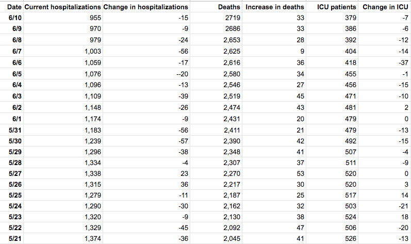Select the Deaths column header
Screen dimensions: 411x244
coord(229,7)
